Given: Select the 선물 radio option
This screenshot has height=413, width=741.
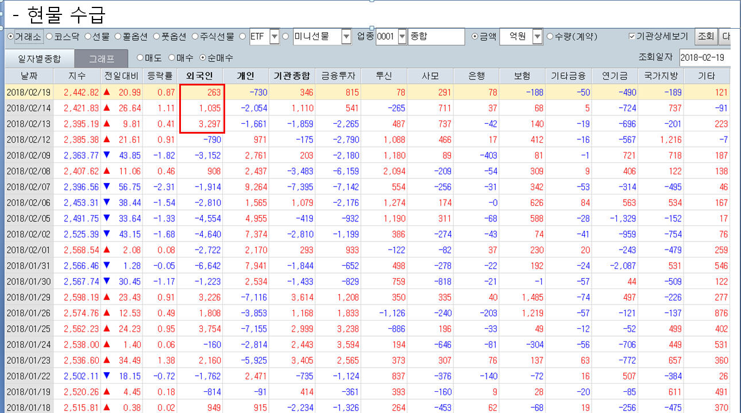Looking at the screenshot, I should 88,37.
